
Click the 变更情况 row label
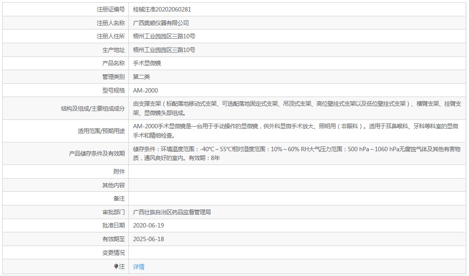[x=113, y=253]
